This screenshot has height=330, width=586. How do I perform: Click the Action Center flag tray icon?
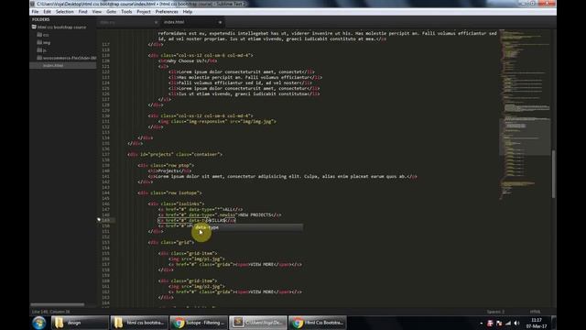pyautogui.click(x=499, y=323)
